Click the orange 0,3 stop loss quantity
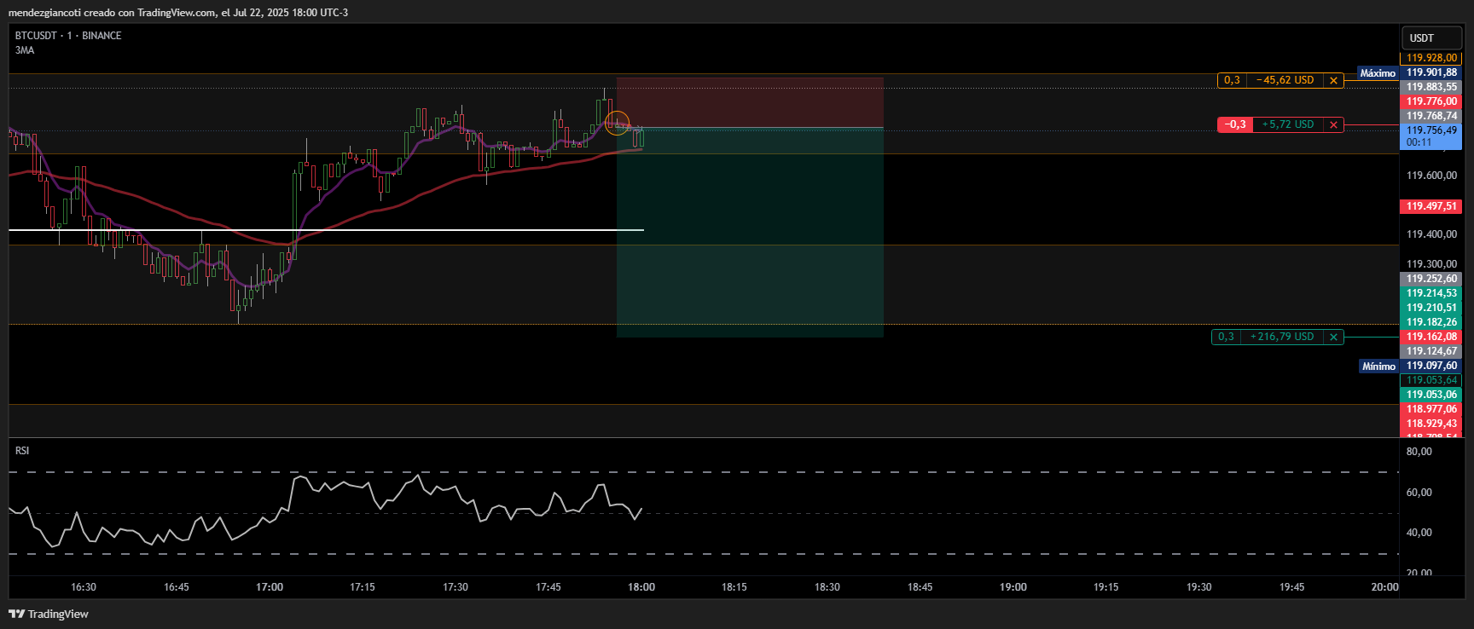1474x629 pixels. click(1232, 80)
